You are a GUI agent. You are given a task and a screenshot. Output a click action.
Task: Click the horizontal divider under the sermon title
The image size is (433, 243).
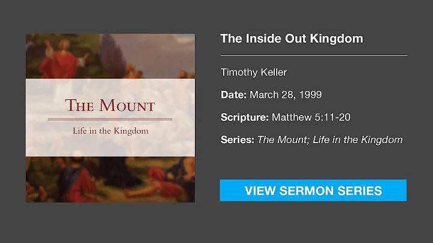click(313, 55)
